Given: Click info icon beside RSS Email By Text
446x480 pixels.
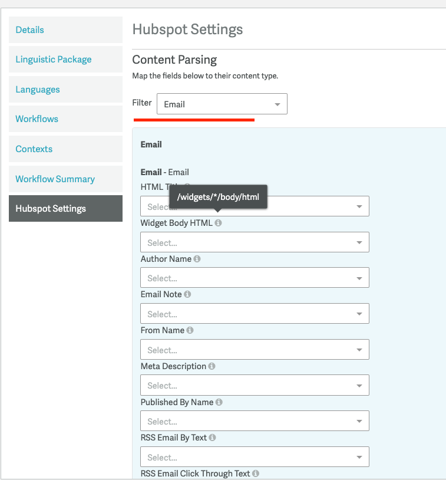Looking at the screenshot, I should [212, 438].
